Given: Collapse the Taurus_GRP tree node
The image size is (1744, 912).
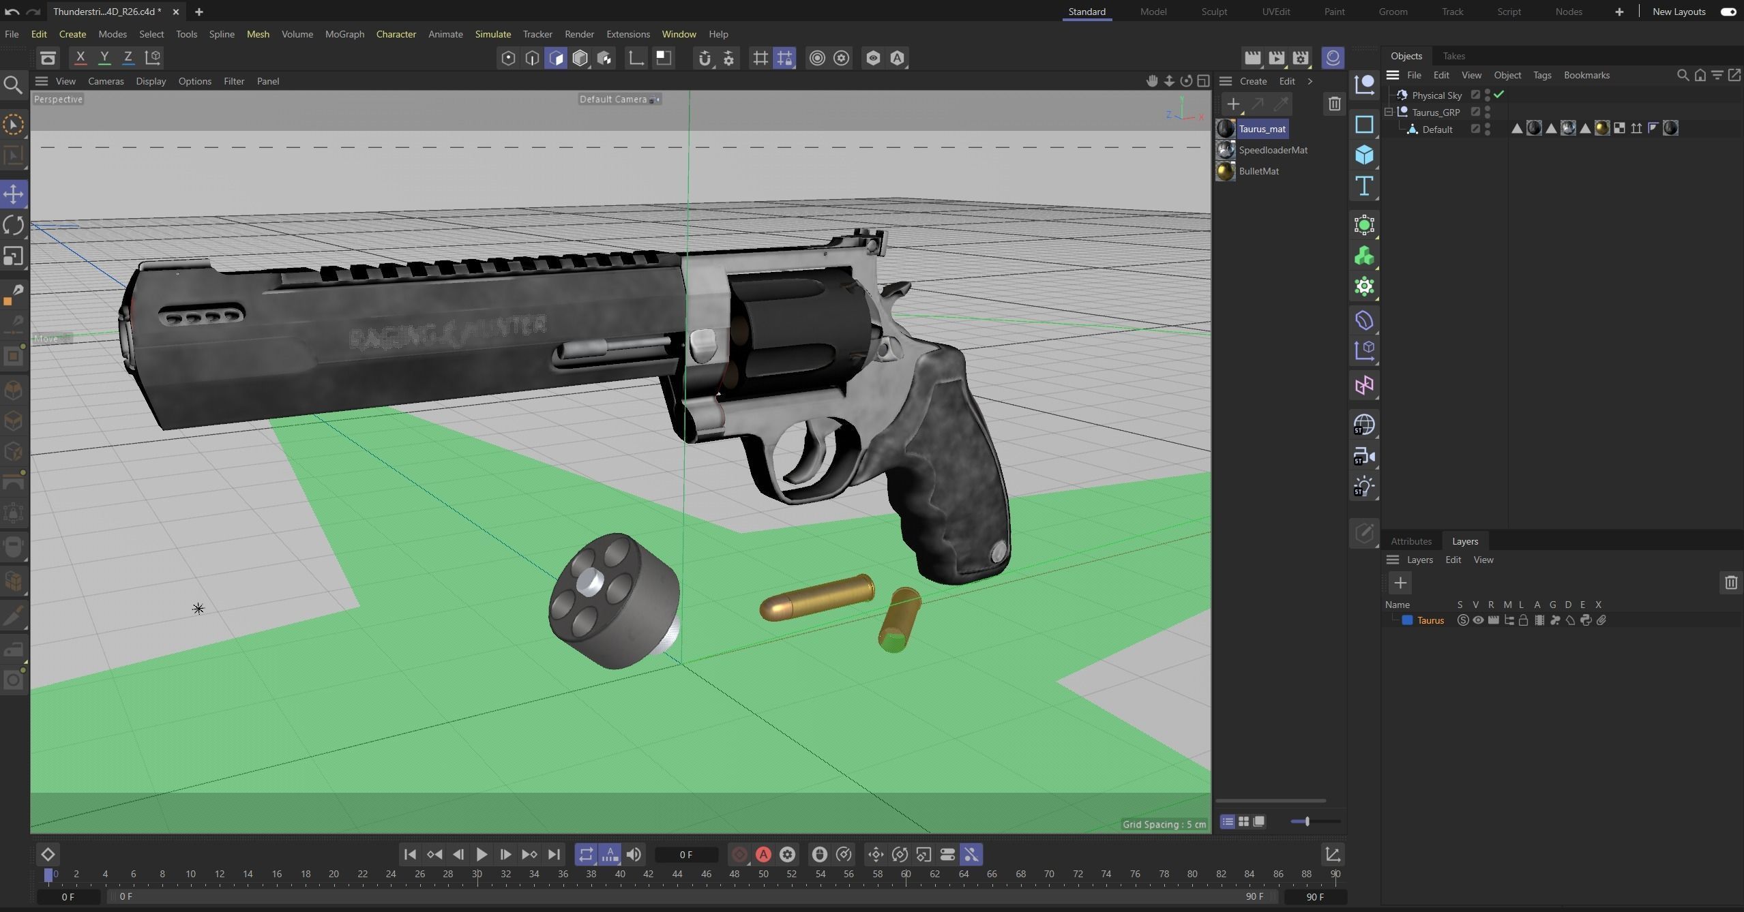Looking at the screenshot, I should (1389, 112).
